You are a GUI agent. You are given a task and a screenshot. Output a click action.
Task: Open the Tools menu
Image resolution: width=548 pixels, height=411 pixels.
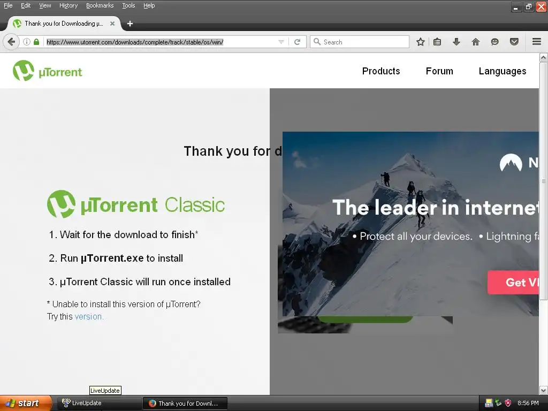(x=128, y=5)
